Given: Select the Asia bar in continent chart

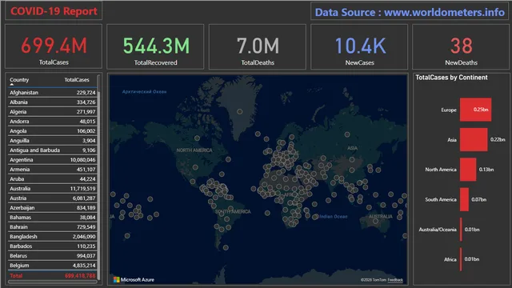Looking at the screenshot, I should [474, 139].
